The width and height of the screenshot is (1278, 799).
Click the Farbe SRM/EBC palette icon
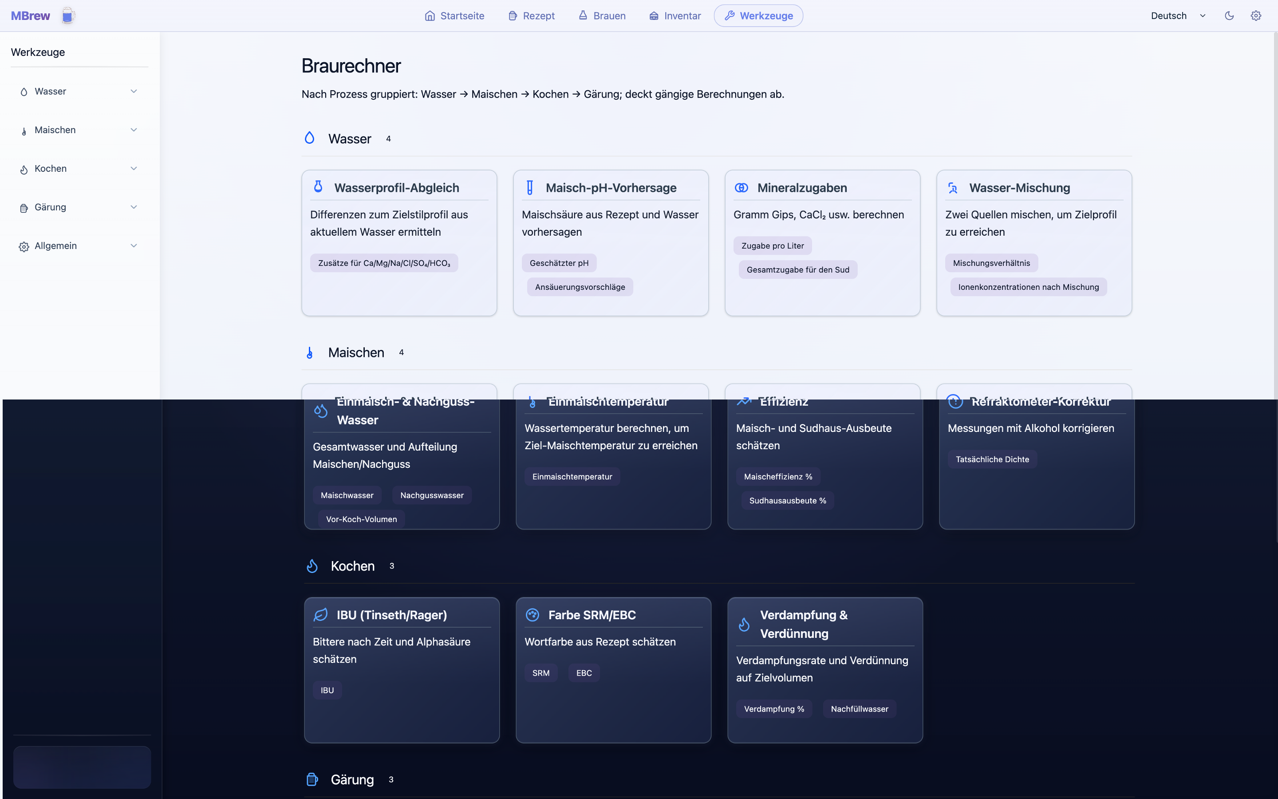(532, 615)
